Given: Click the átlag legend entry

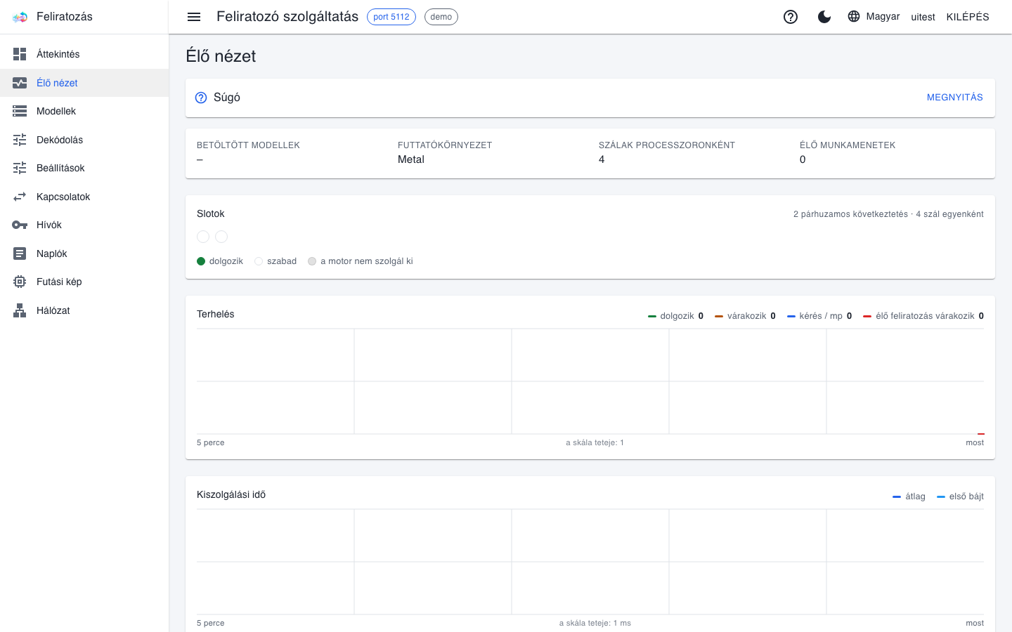Looking at the screenshot, I should pyautogui.click(x=909, y=496).
